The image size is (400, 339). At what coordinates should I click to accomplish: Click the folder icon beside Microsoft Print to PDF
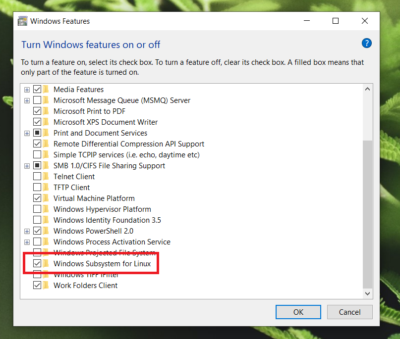(x=46, y=111)
